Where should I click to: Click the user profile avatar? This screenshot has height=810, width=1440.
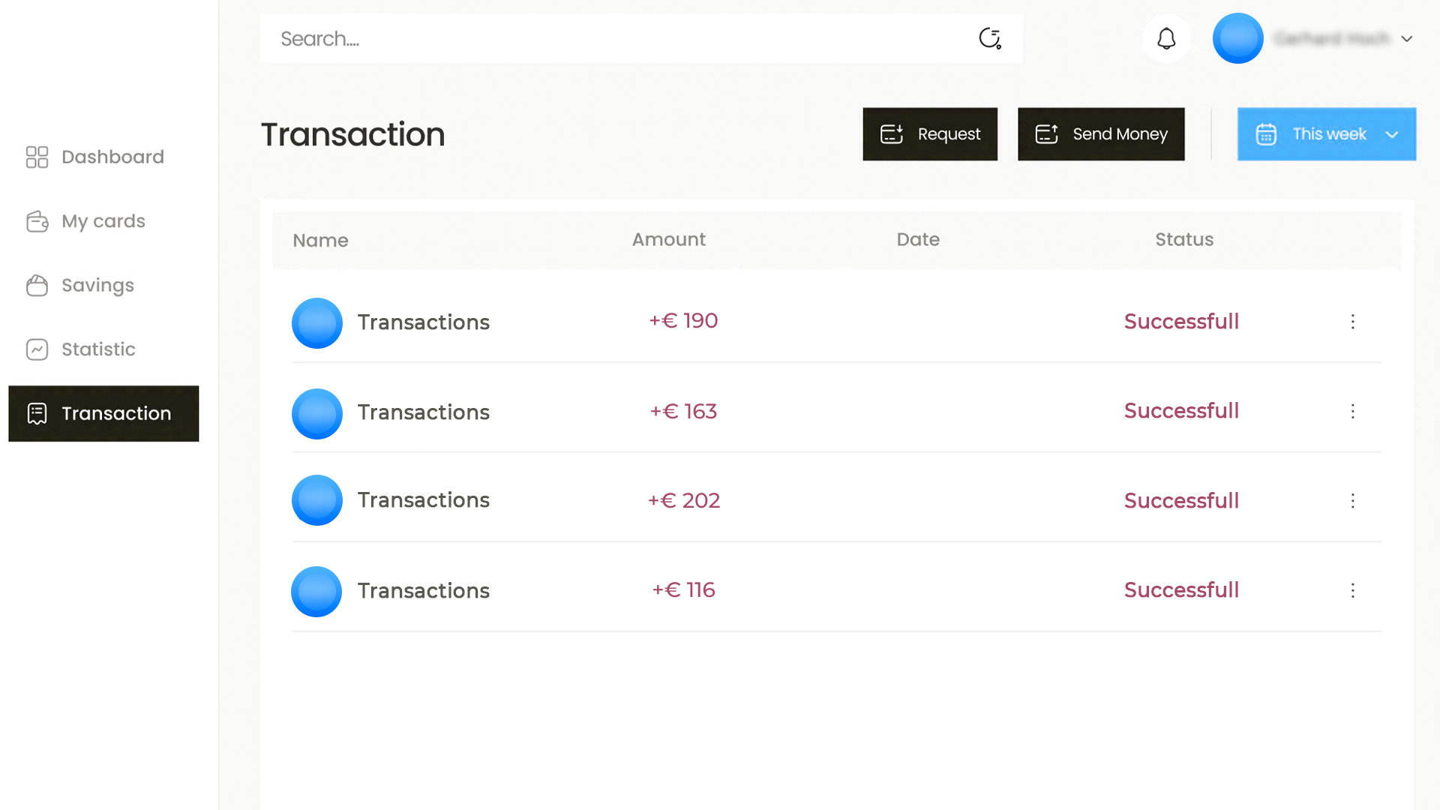click(x=1237, y=38)
